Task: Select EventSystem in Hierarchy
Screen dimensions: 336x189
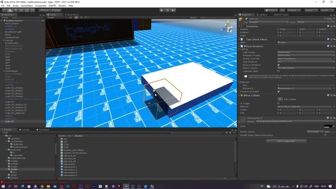Action: 12,43
